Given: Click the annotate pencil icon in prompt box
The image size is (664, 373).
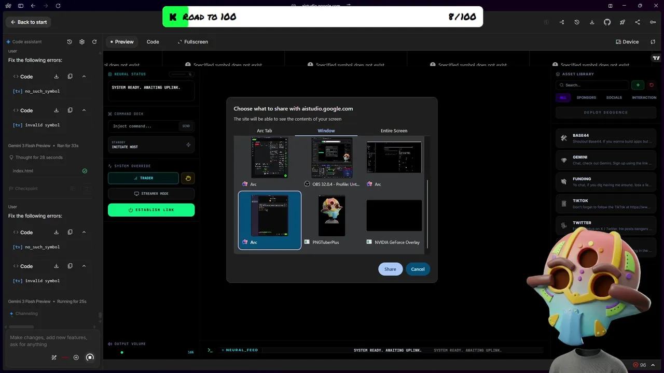Looking at the screenshot, I should click(54, 357).
